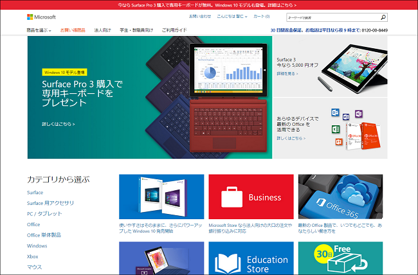Screen dimensions: 418x275
Task: Click the Surface 3 tablet image
Action: (353, 67)
